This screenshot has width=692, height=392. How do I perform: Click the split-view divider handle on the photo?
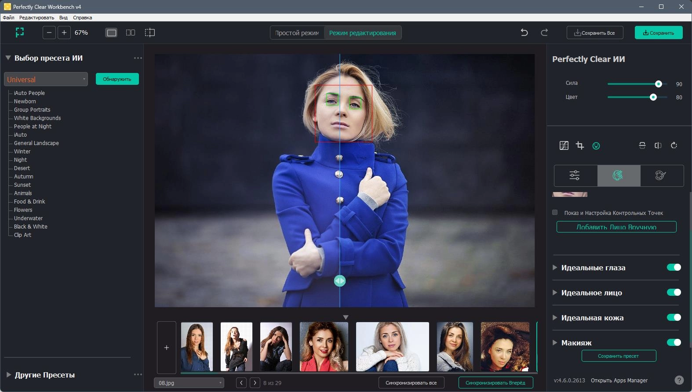(340, 281)
